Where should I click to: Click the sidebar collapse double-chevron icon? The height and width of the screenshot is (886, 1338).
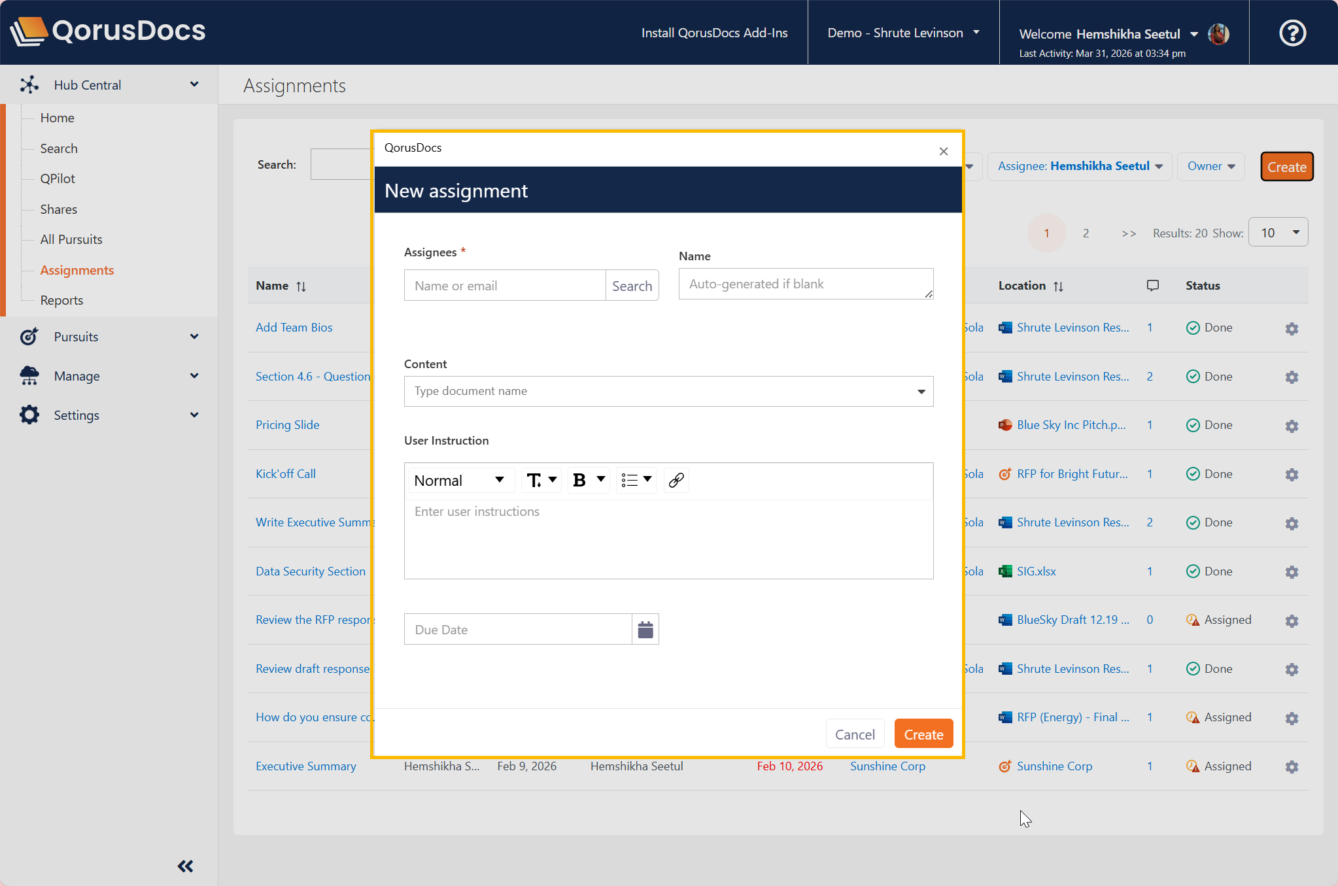click(185, 866)
